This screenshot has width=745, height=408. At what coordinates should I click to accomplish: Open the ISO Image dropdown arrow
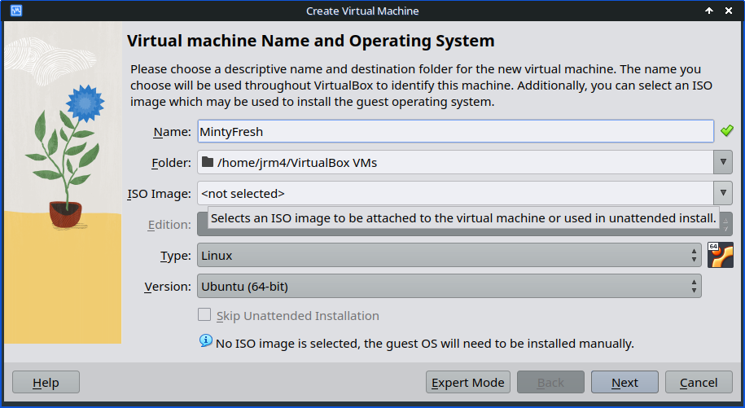pyautogui.click(x=723, y=193)
